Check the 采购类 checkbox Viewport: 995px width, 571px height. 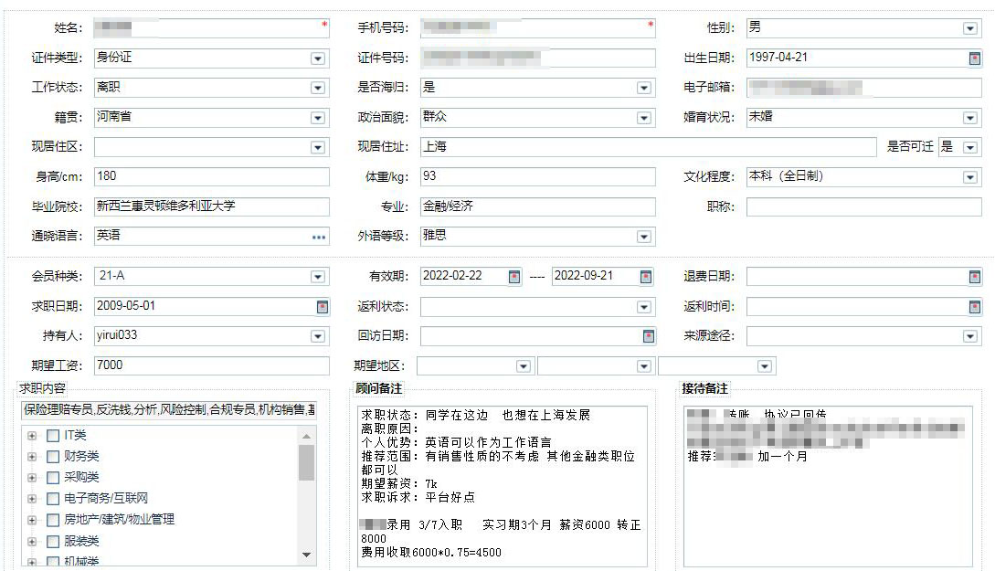point(53,477)
